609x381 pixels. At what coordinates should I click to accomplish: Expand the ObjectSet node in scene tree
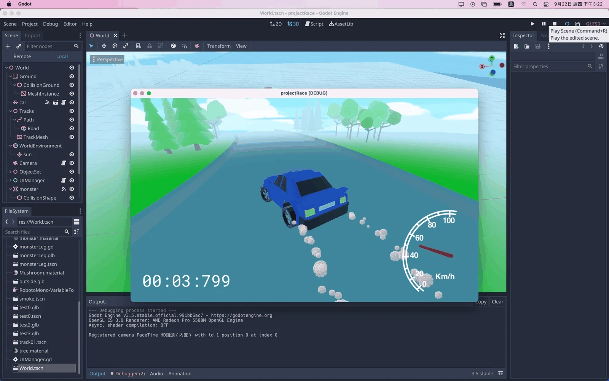click(x=10, y=172)
